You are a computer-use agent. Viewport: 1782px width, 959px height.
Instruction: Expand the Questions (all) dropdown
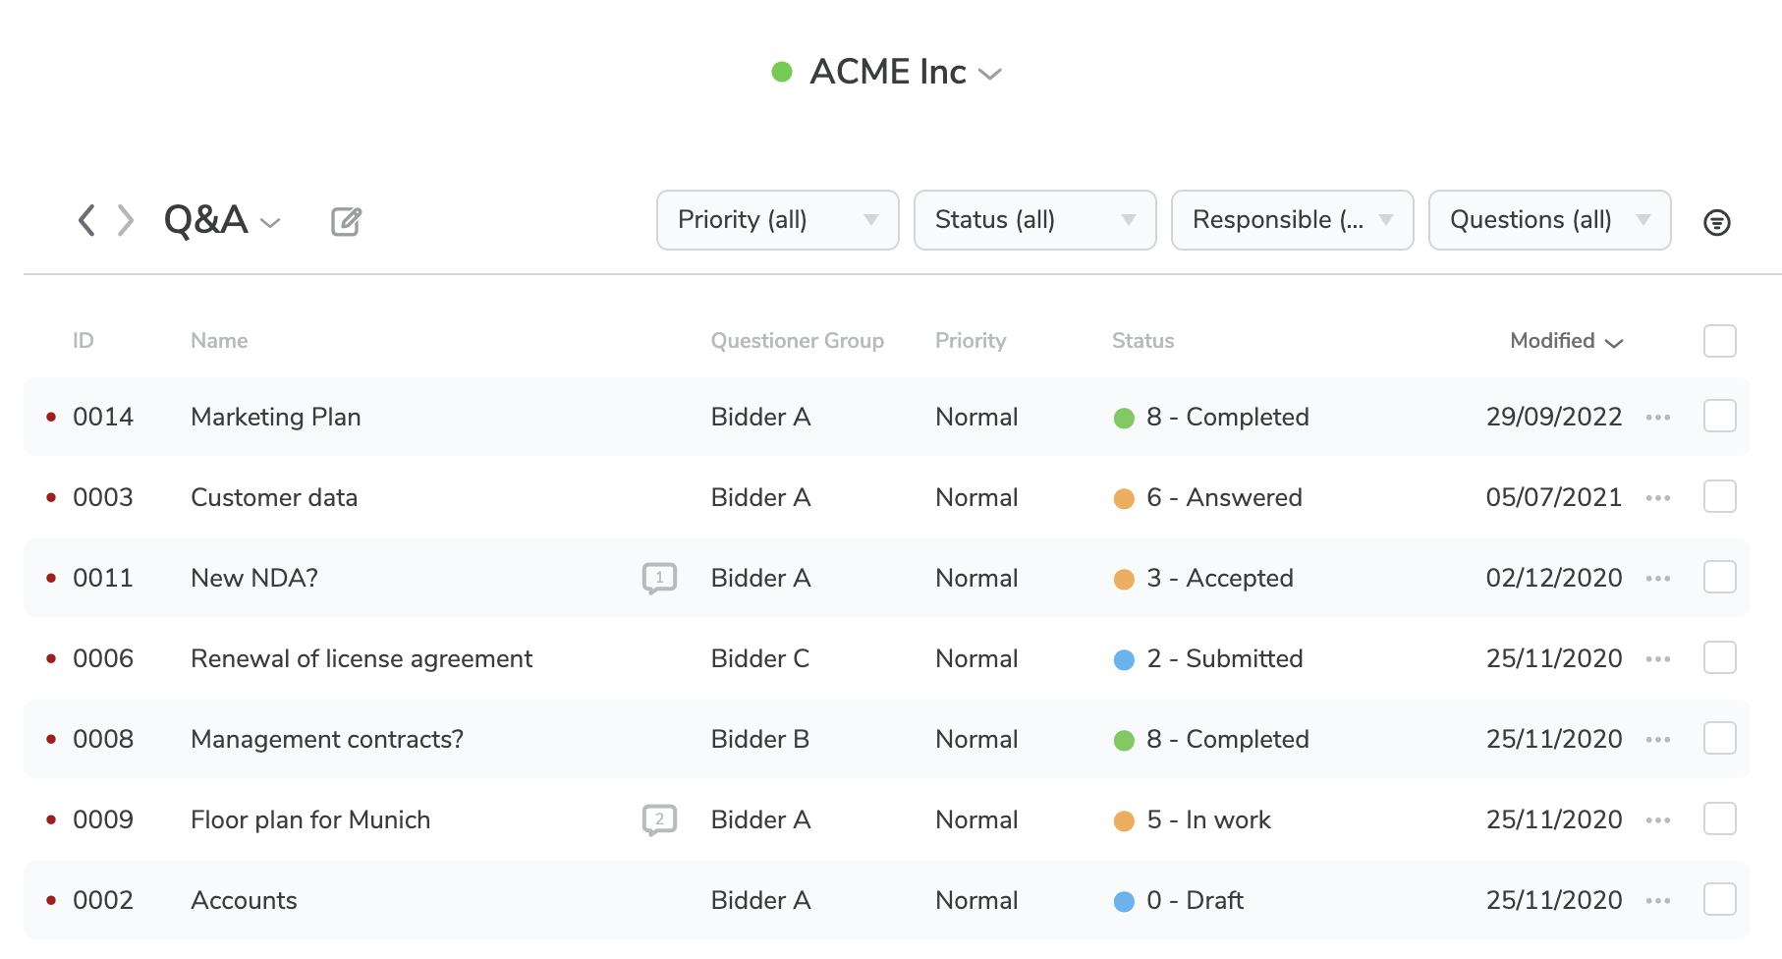point(1549,220)
